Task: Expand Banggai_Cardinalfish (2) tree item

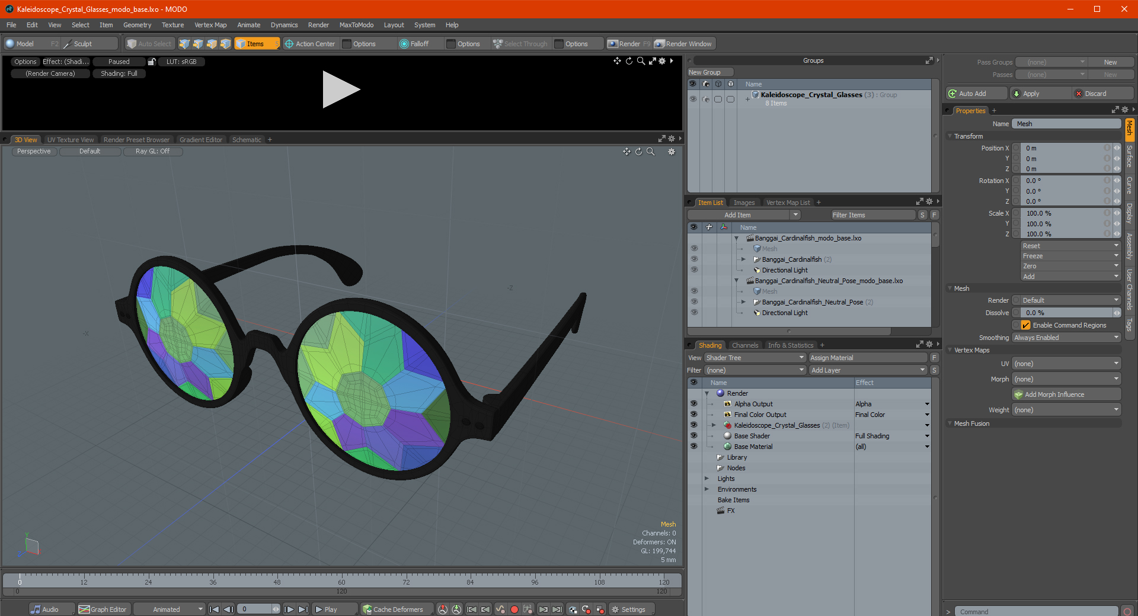Action: [x=744, y=259]
